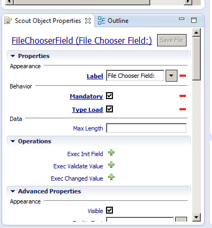Close Scout Object Properties tab with X icon
Viewport: 212px width, 228px height.
coord(88,21)
